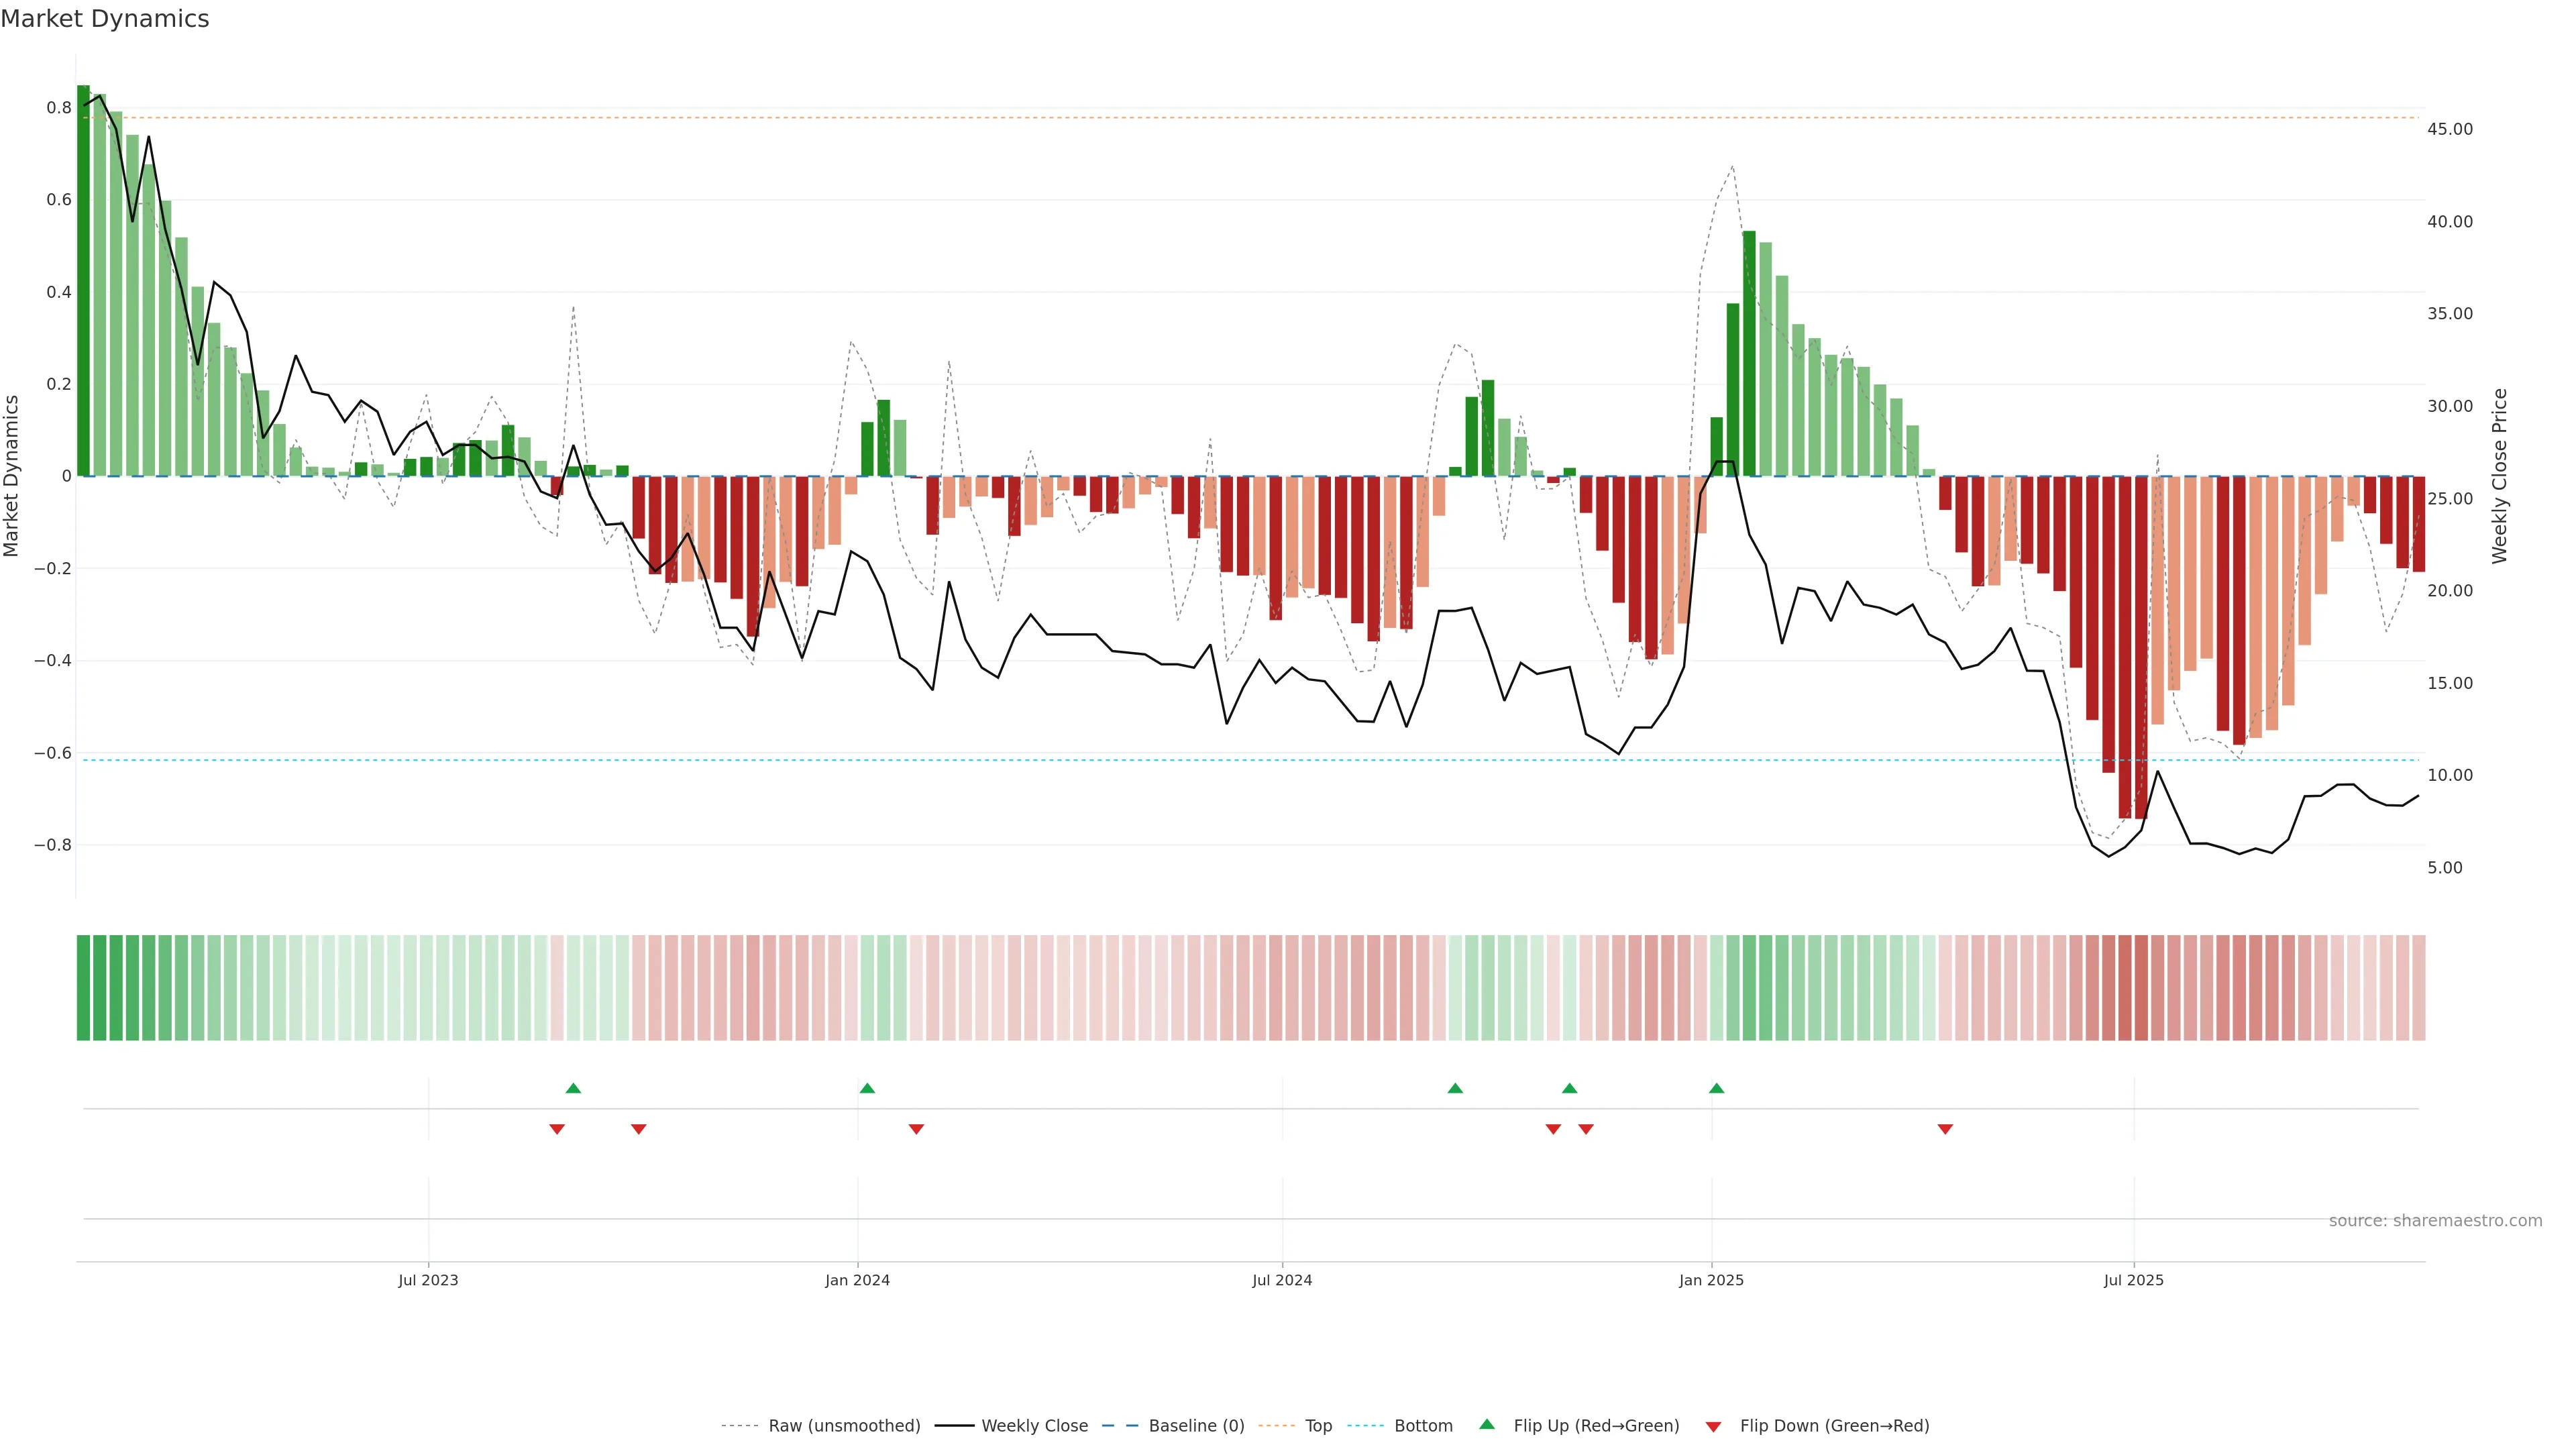Click the Jan 2025 x-axis label
Screen dimensions: 2576x1449
[1711, 1280]
